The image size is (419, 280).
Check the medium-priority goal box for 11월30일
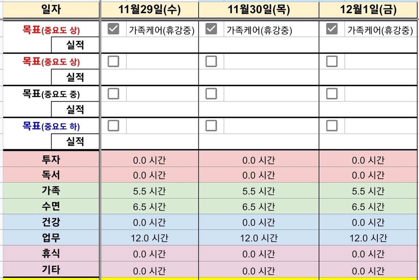tap(211, 94)
